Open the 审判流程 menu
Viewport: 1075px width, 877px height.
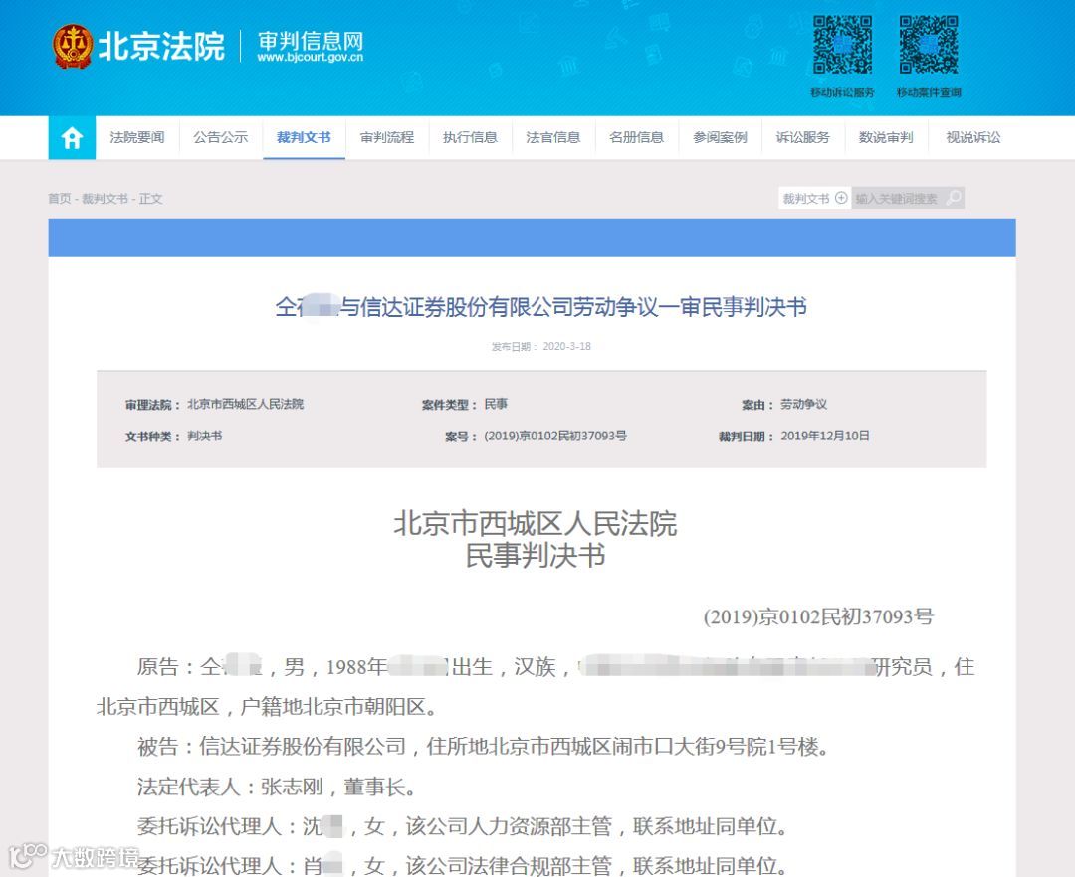pos(387,137)
